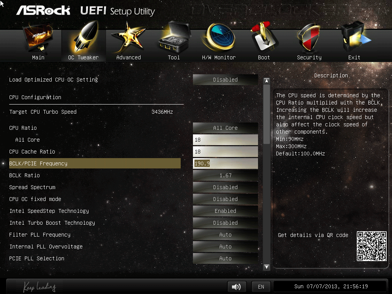The image size is (392, 294).
Task: Switch to the Main tab label
Action: [x=38, y=57]
